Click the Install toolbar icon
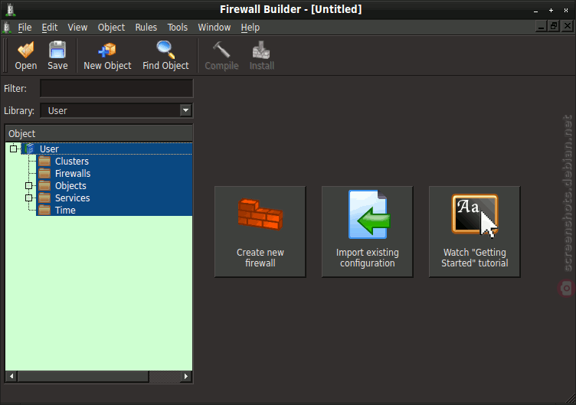Image resolution: width=576 pixels, height=405 pixels. point(261,55)
